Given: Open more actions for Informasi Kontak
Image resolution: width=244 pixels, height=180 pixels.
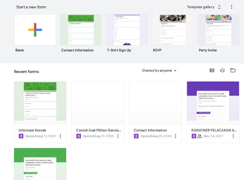Looking at the screenshot, I should (x=60, y=136).
